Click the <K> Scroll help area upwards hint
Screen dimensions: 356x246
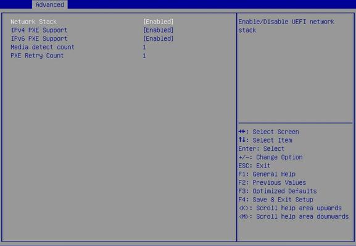pyautogui.click(x=290, y=208)
